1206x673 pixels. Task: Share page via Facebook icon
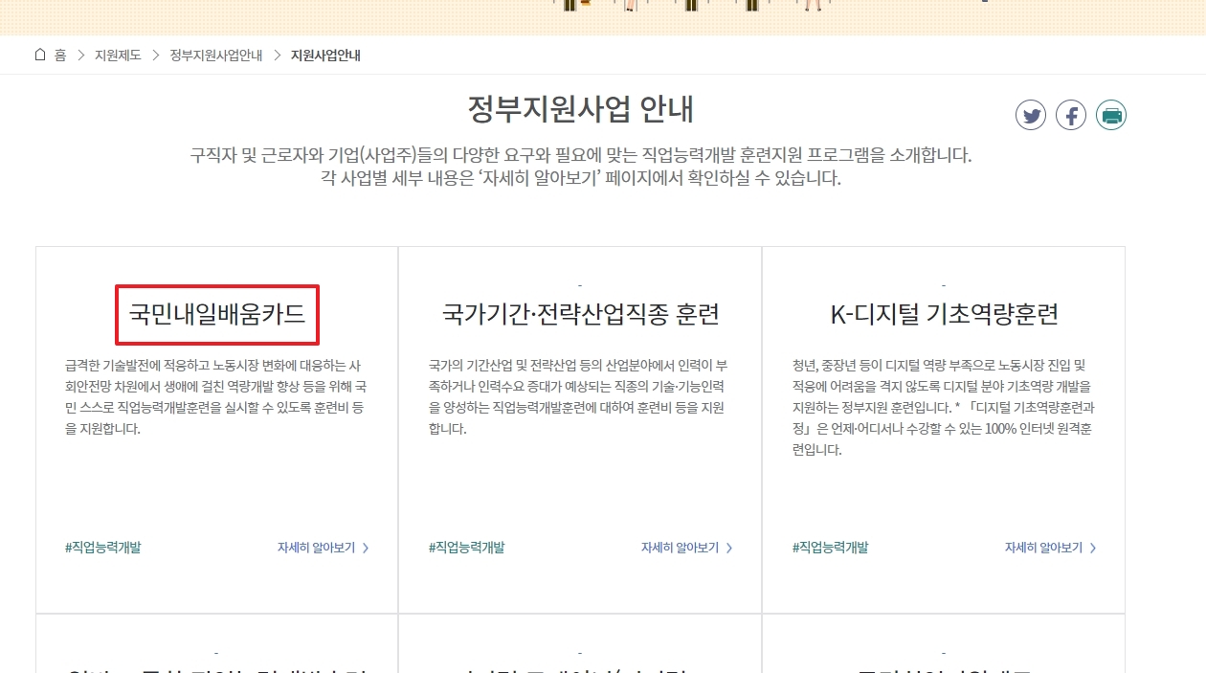pyautogui.click(x=1071, y=116)
